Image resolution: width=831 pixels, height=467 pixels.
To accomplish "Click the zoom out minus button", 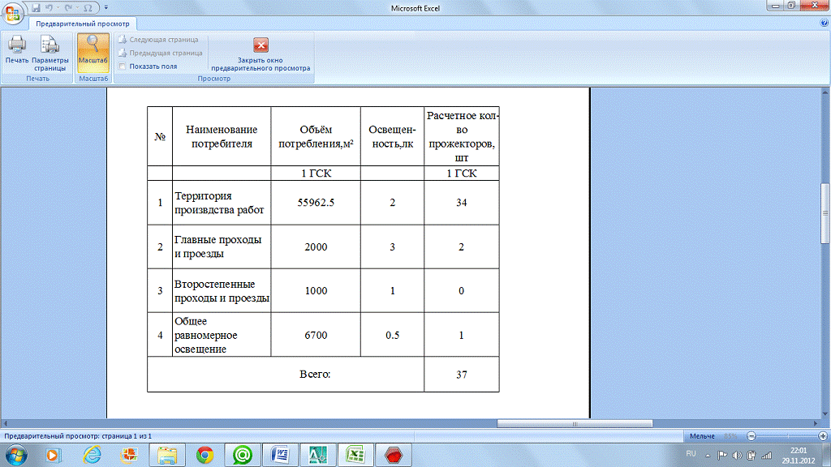I will point(751,436).
